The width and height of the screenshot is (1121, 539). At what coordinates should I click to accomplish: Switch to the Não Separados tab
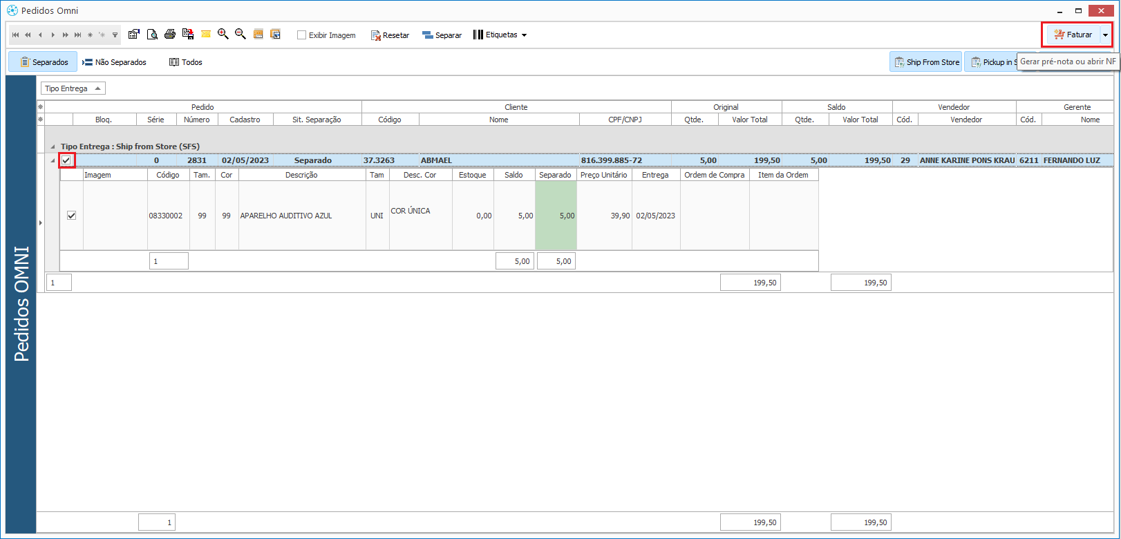pos(115,62)
